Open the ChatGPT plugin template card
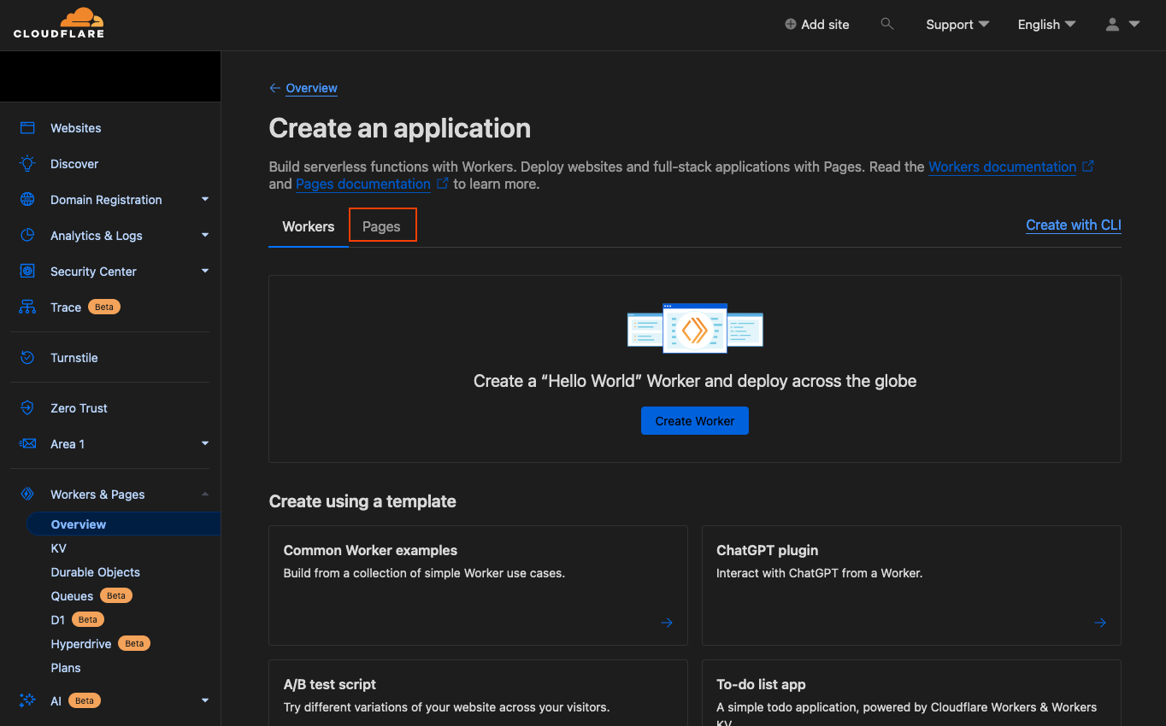 (x=911, y=585)
